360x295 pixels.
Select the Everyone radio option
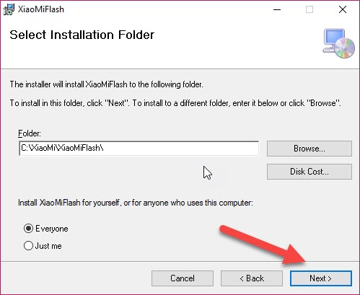pyautogui.click(x=28, y=229)
